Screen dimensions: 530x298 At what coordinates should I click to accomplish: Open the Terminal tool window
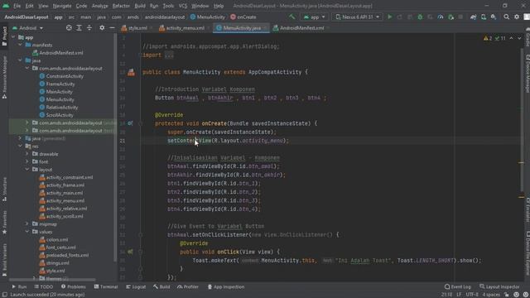106,286
